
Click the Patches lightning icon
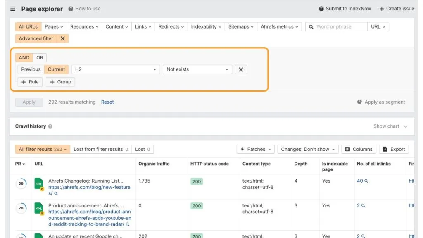coord(242,149)
